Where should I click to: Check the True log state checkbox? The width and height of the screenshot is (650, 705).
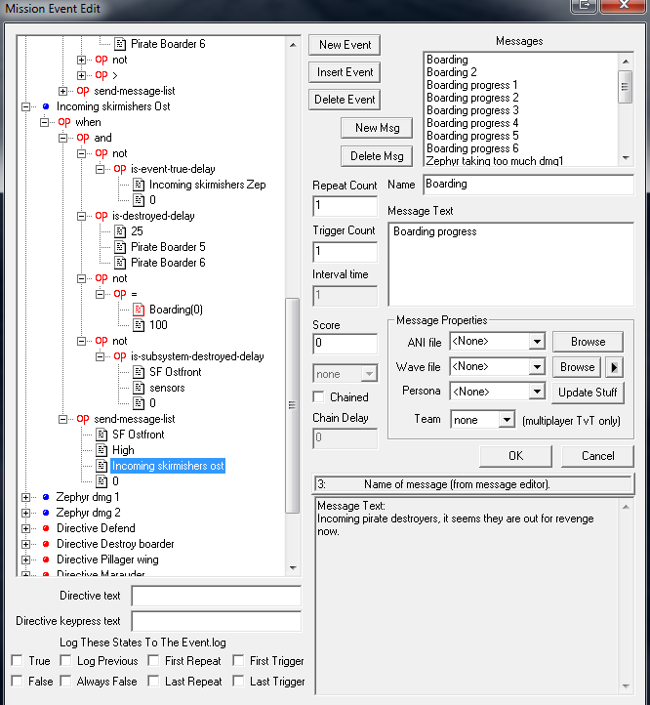point(18,660)
